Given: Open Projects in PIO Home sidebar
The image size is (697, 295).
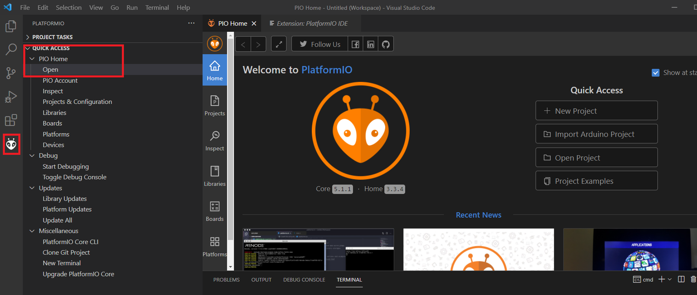Looking at the screenshot, I should click(215, 106).
